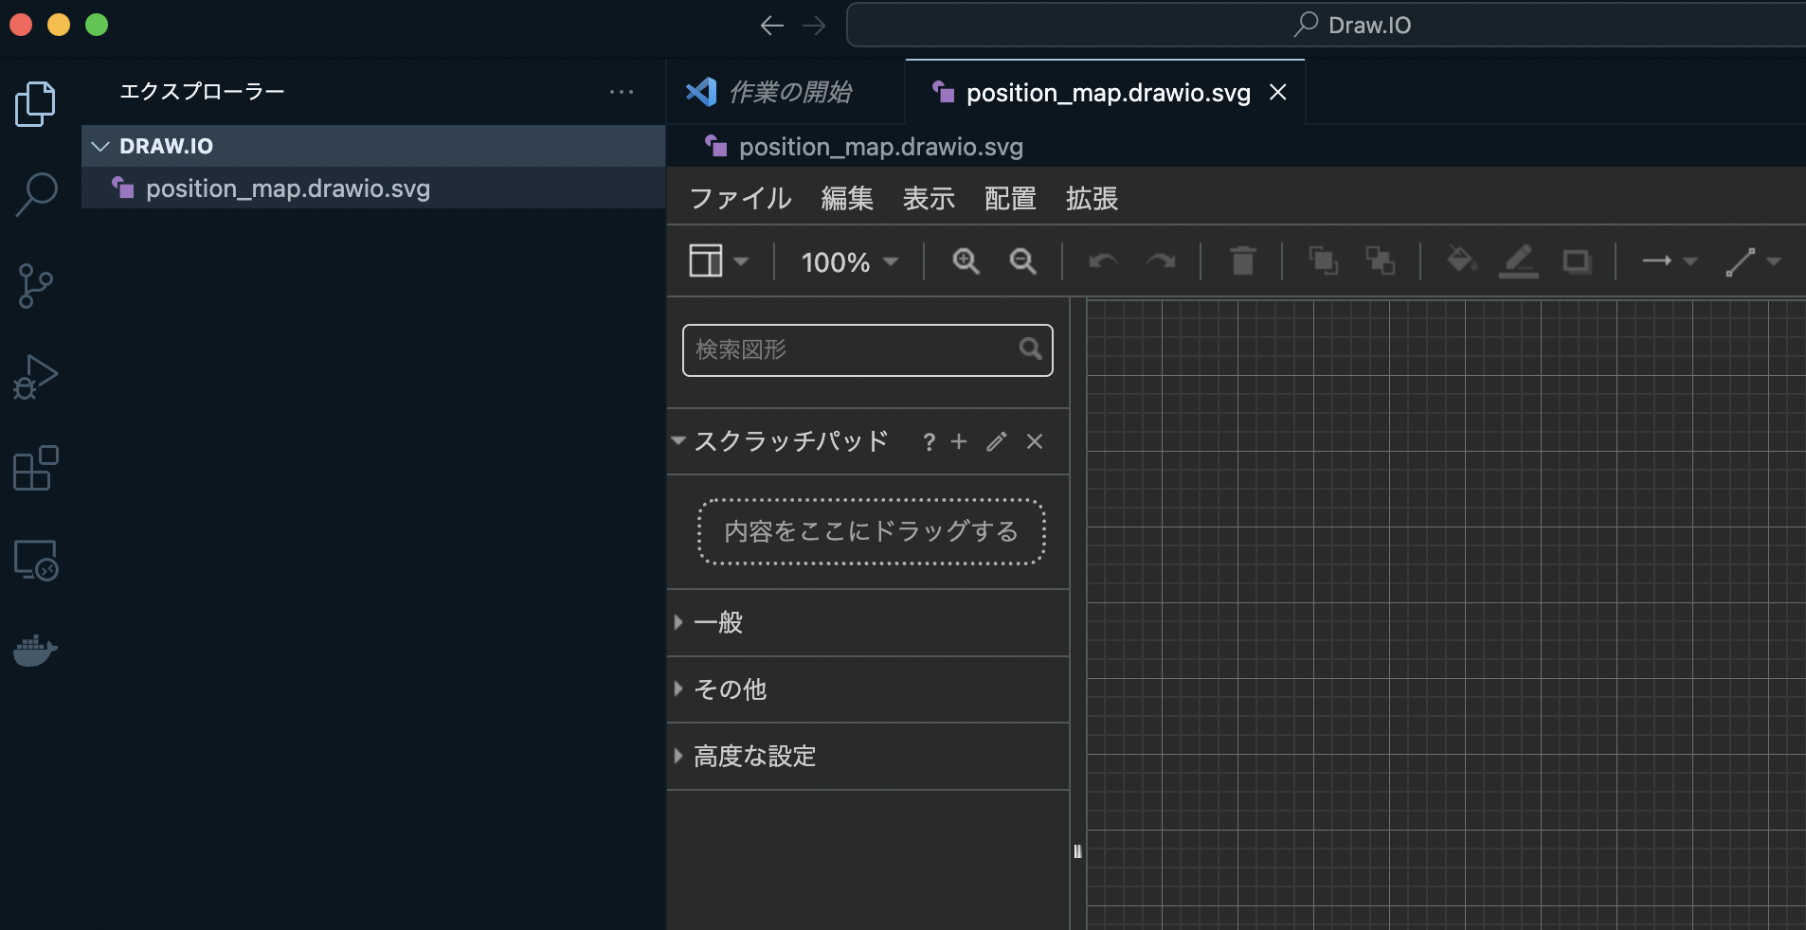Click the Send to Back icon
The width and height of the screenshot is (1806, 930).
pos(1381,262)
